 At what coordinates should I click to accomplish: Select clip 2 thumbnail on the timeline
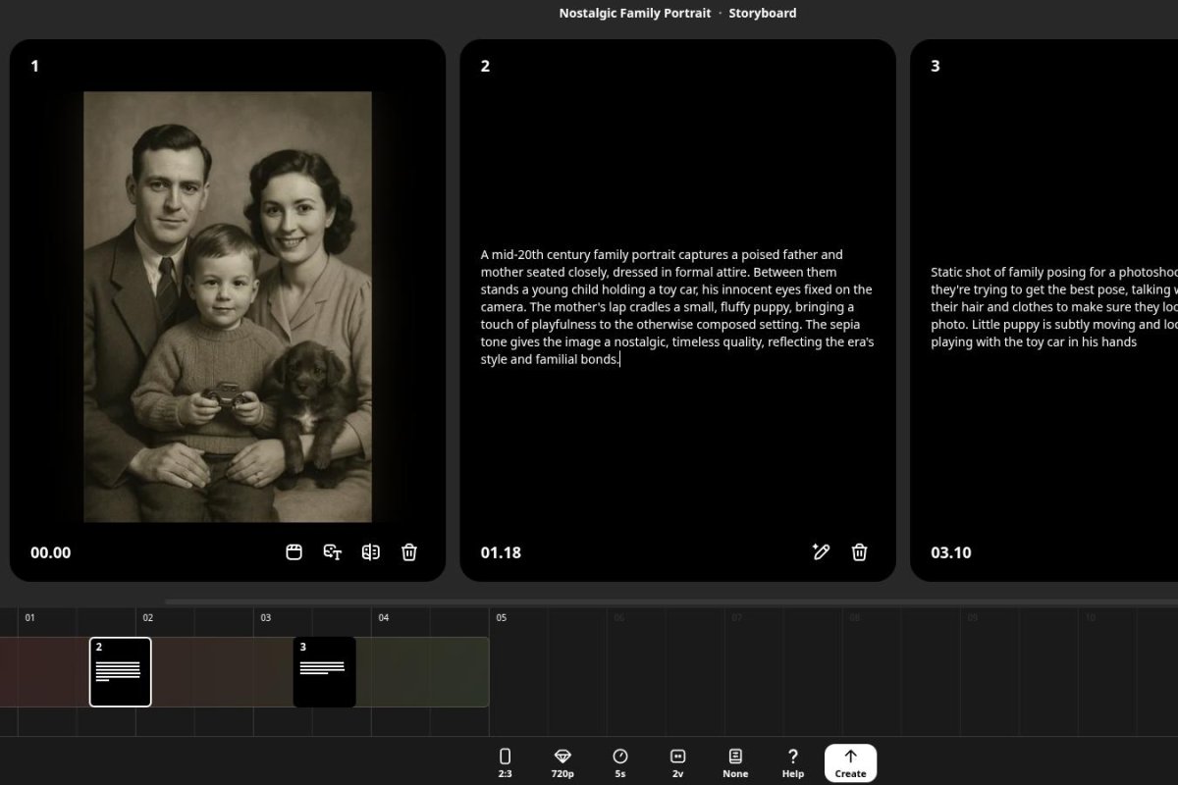click(120, 672)
